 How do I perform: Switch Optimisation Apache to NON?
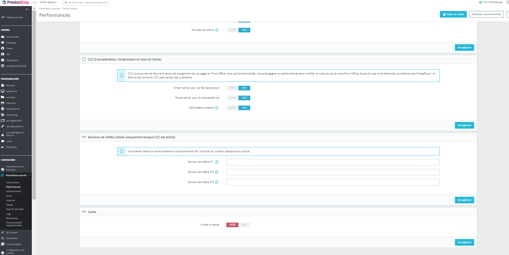[232, 108]
